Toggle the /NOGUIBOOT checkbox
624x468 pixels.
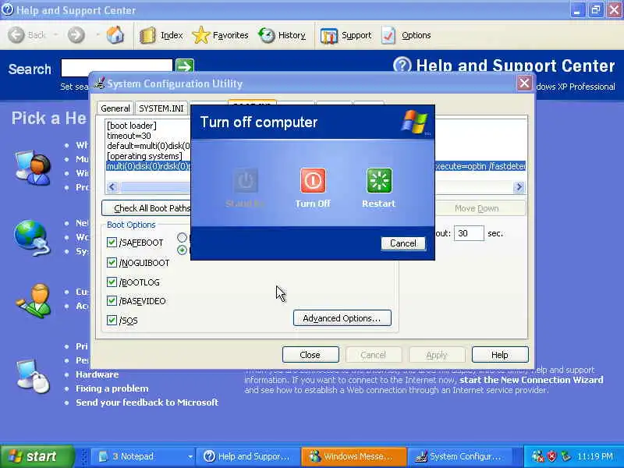click(112, 262)
